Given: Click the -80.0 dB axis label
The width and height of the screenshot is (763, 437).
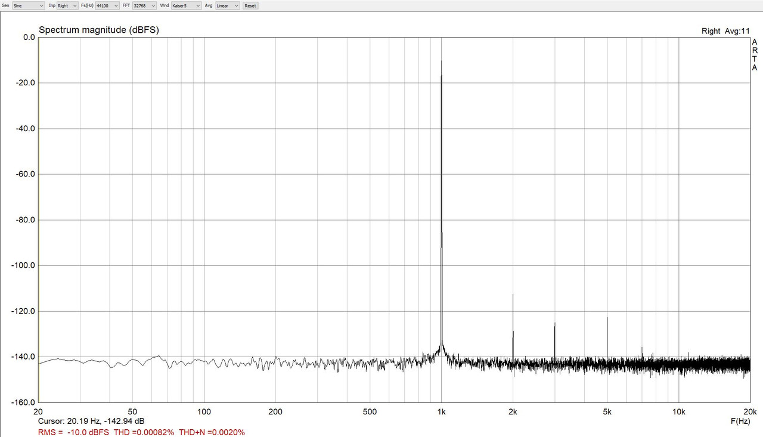Looking at the screenshot, I should pyautogui.click(x=24, y=220).
